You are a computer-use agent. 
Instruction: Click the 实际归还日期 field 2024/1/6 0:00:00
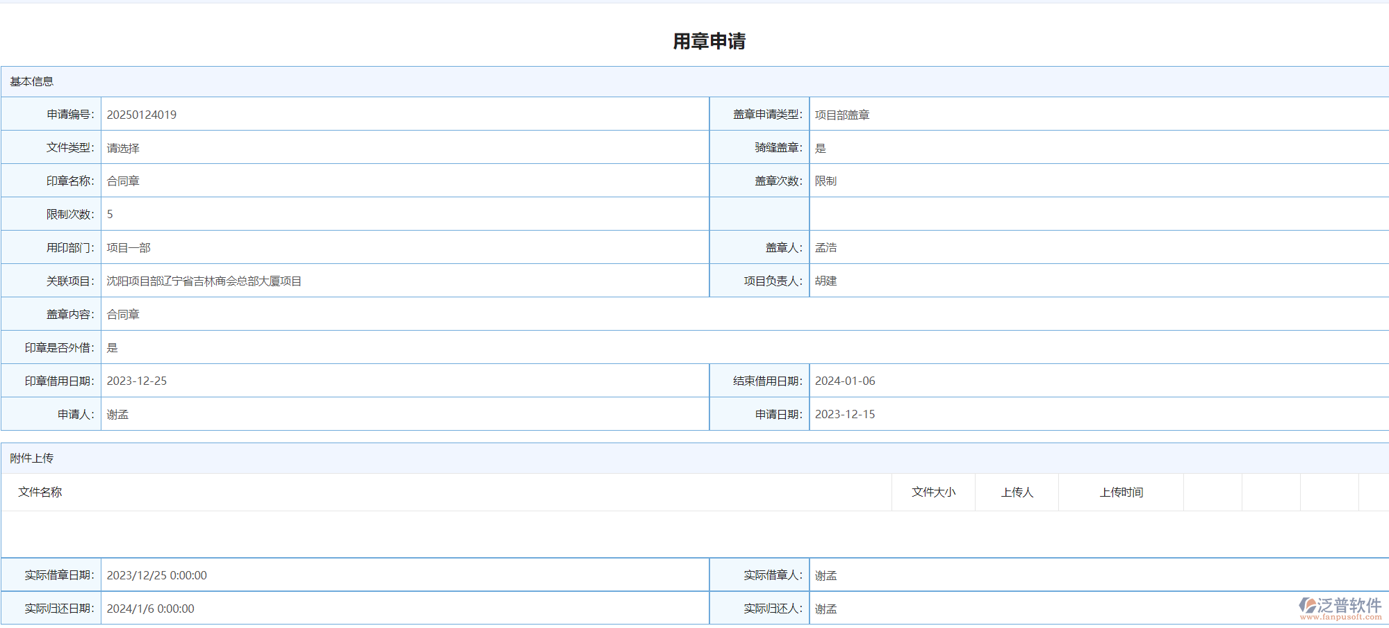click(x=151, y=609)
